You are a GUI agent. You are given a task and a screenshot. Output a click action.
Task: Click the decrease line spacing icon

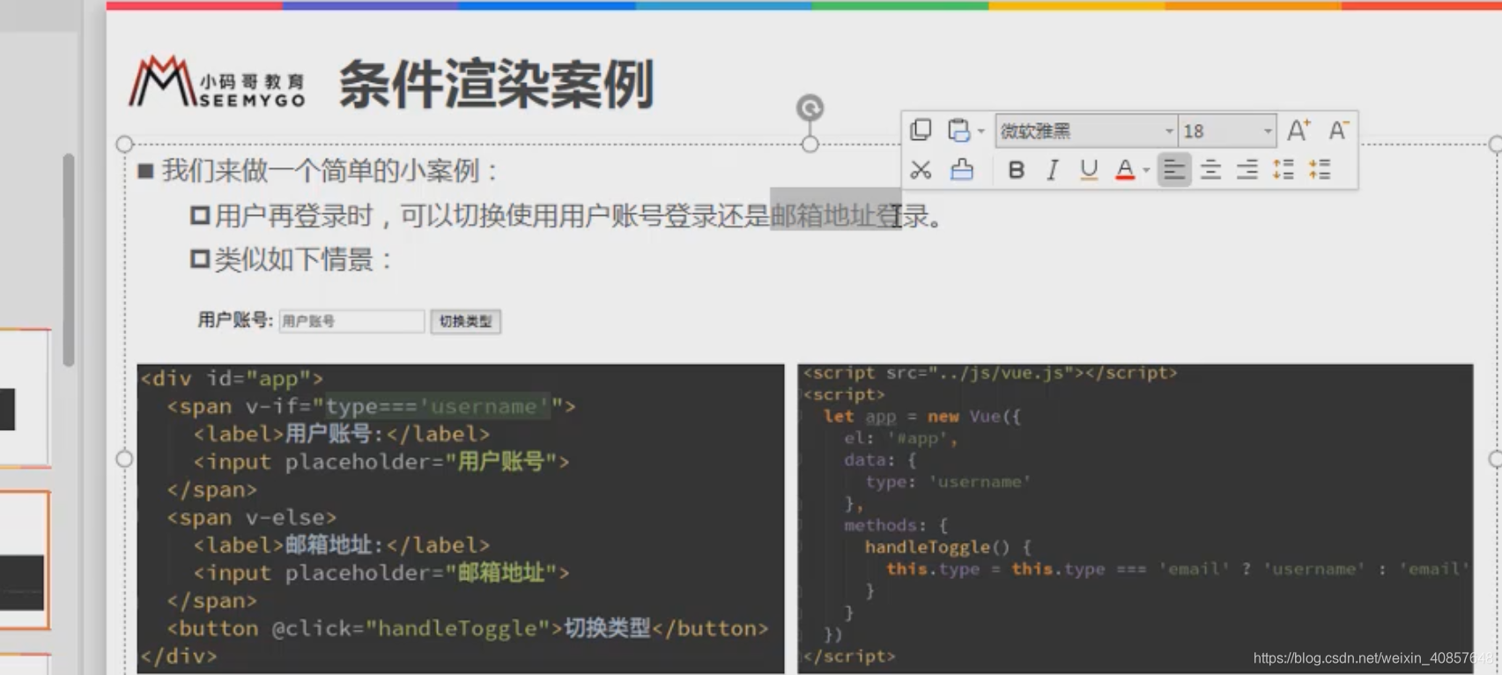[x=1320, y=169]
